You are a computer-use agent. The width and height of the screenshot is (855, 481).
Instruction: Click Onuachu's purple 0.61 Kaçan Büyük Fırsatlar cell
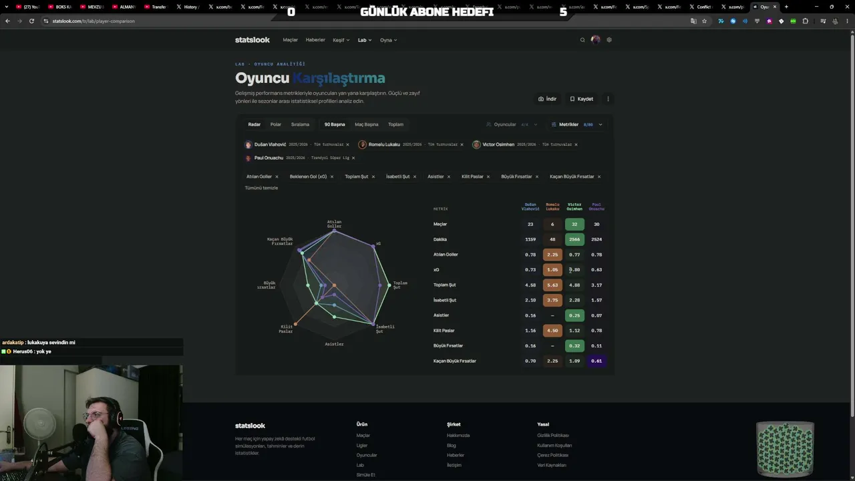pyautogui.click(x=596, y=361)
